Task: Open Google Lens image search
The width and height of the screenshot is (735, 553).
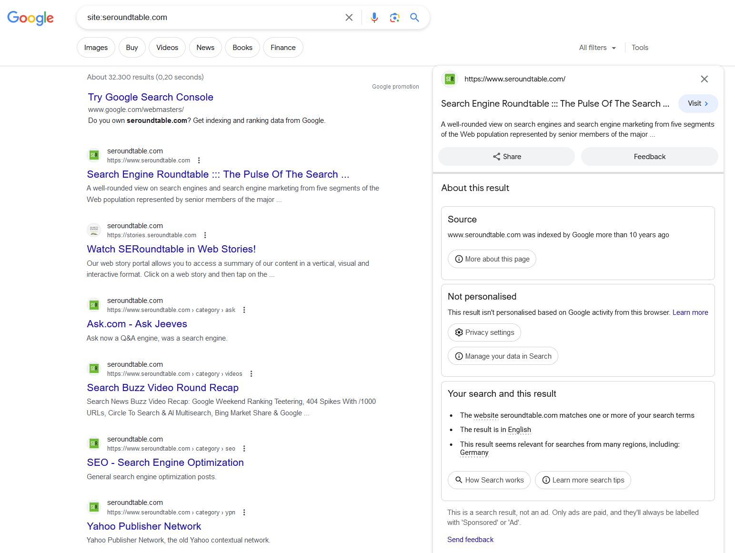Action: (x=394, y=18)
